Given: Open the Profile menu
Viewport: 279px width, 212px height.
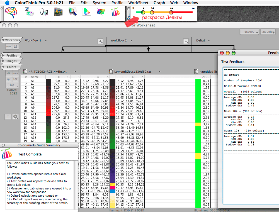Looking at the screenshot, I should [x=117, y=3].
